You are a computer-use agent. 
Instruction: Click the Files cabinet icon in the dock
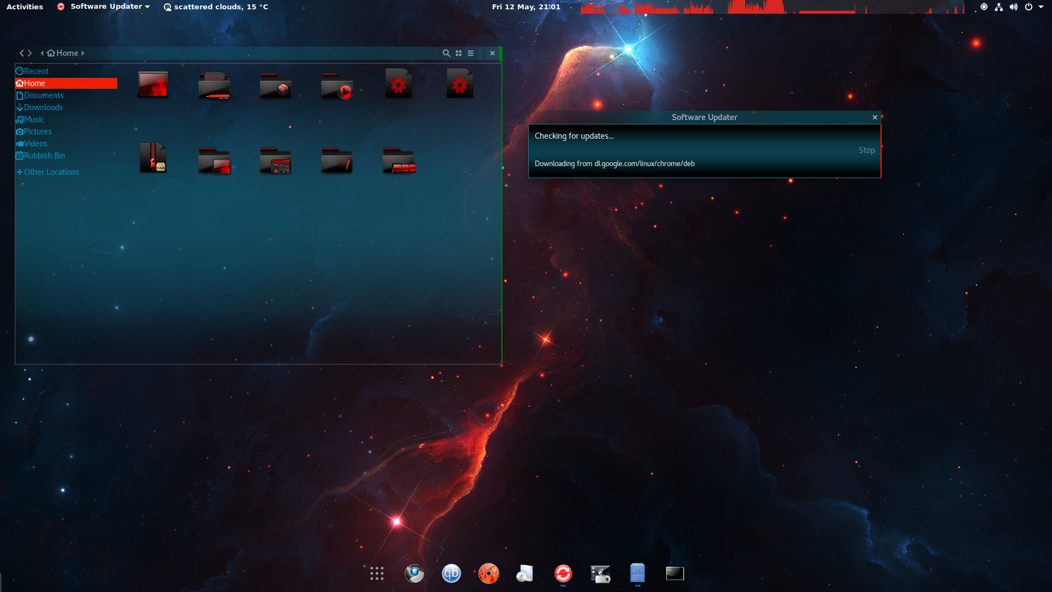[637, 573]
